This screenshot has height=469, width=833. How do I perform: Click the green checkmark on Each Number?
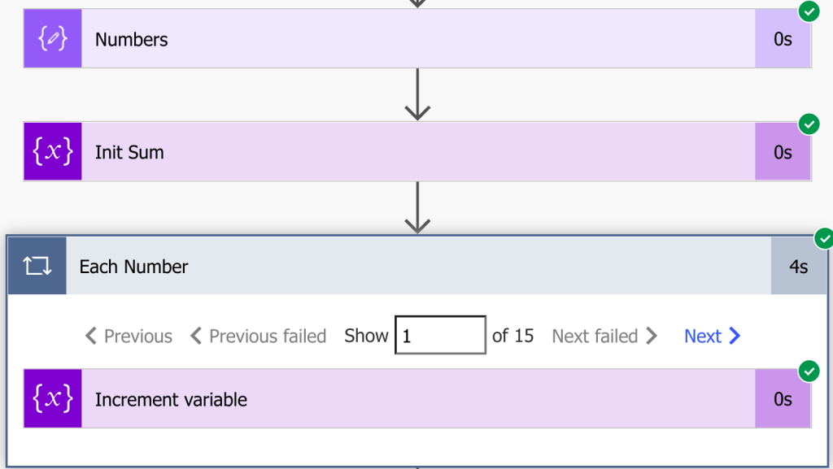tap(823, 239)
